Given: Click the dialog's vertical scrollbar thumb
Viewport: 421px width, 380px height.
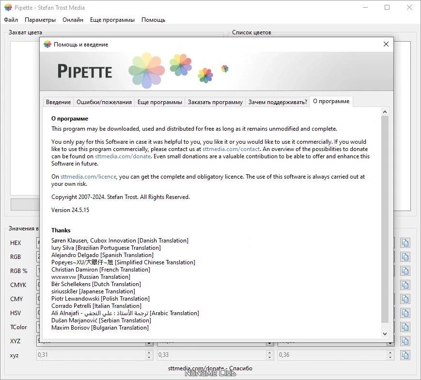Looking at the screenshot, I should point(385,219).
